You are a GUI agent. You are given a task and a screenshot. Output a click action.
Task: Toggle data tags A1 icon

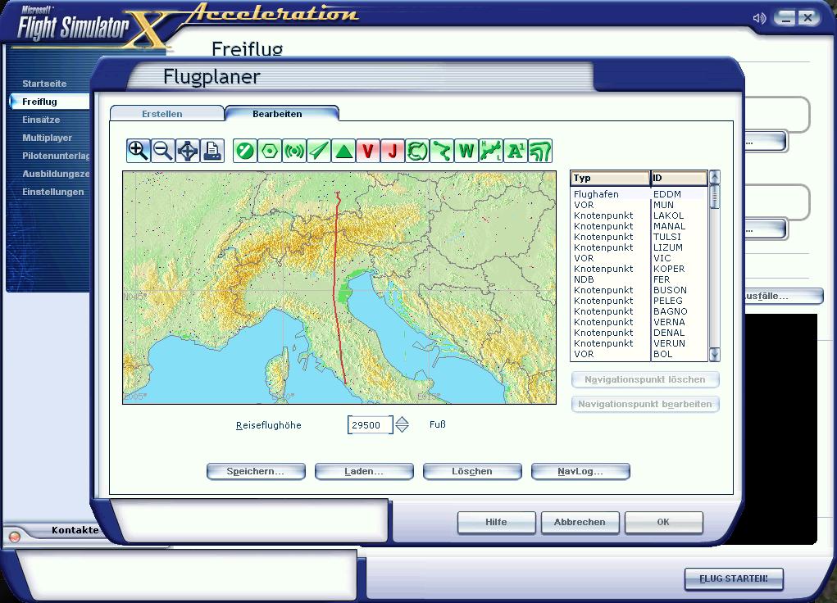click(x=516, y=151)
